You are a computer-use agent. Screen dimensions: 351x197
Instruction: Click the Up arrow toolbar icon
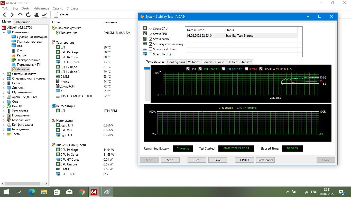coord(20,15)
